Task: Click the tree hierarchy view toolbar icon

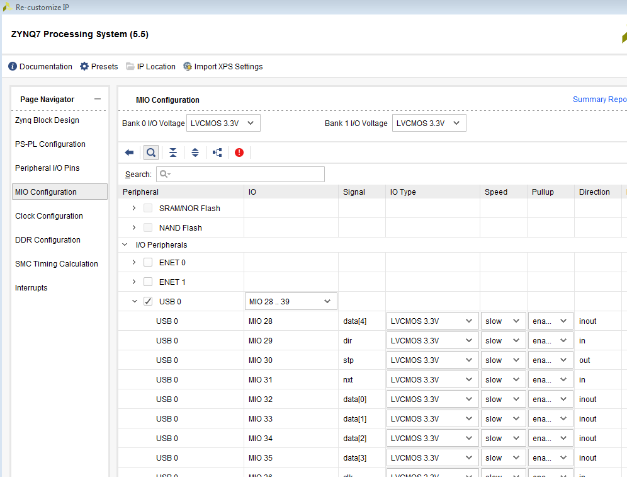Action: [x=217, y=152]
